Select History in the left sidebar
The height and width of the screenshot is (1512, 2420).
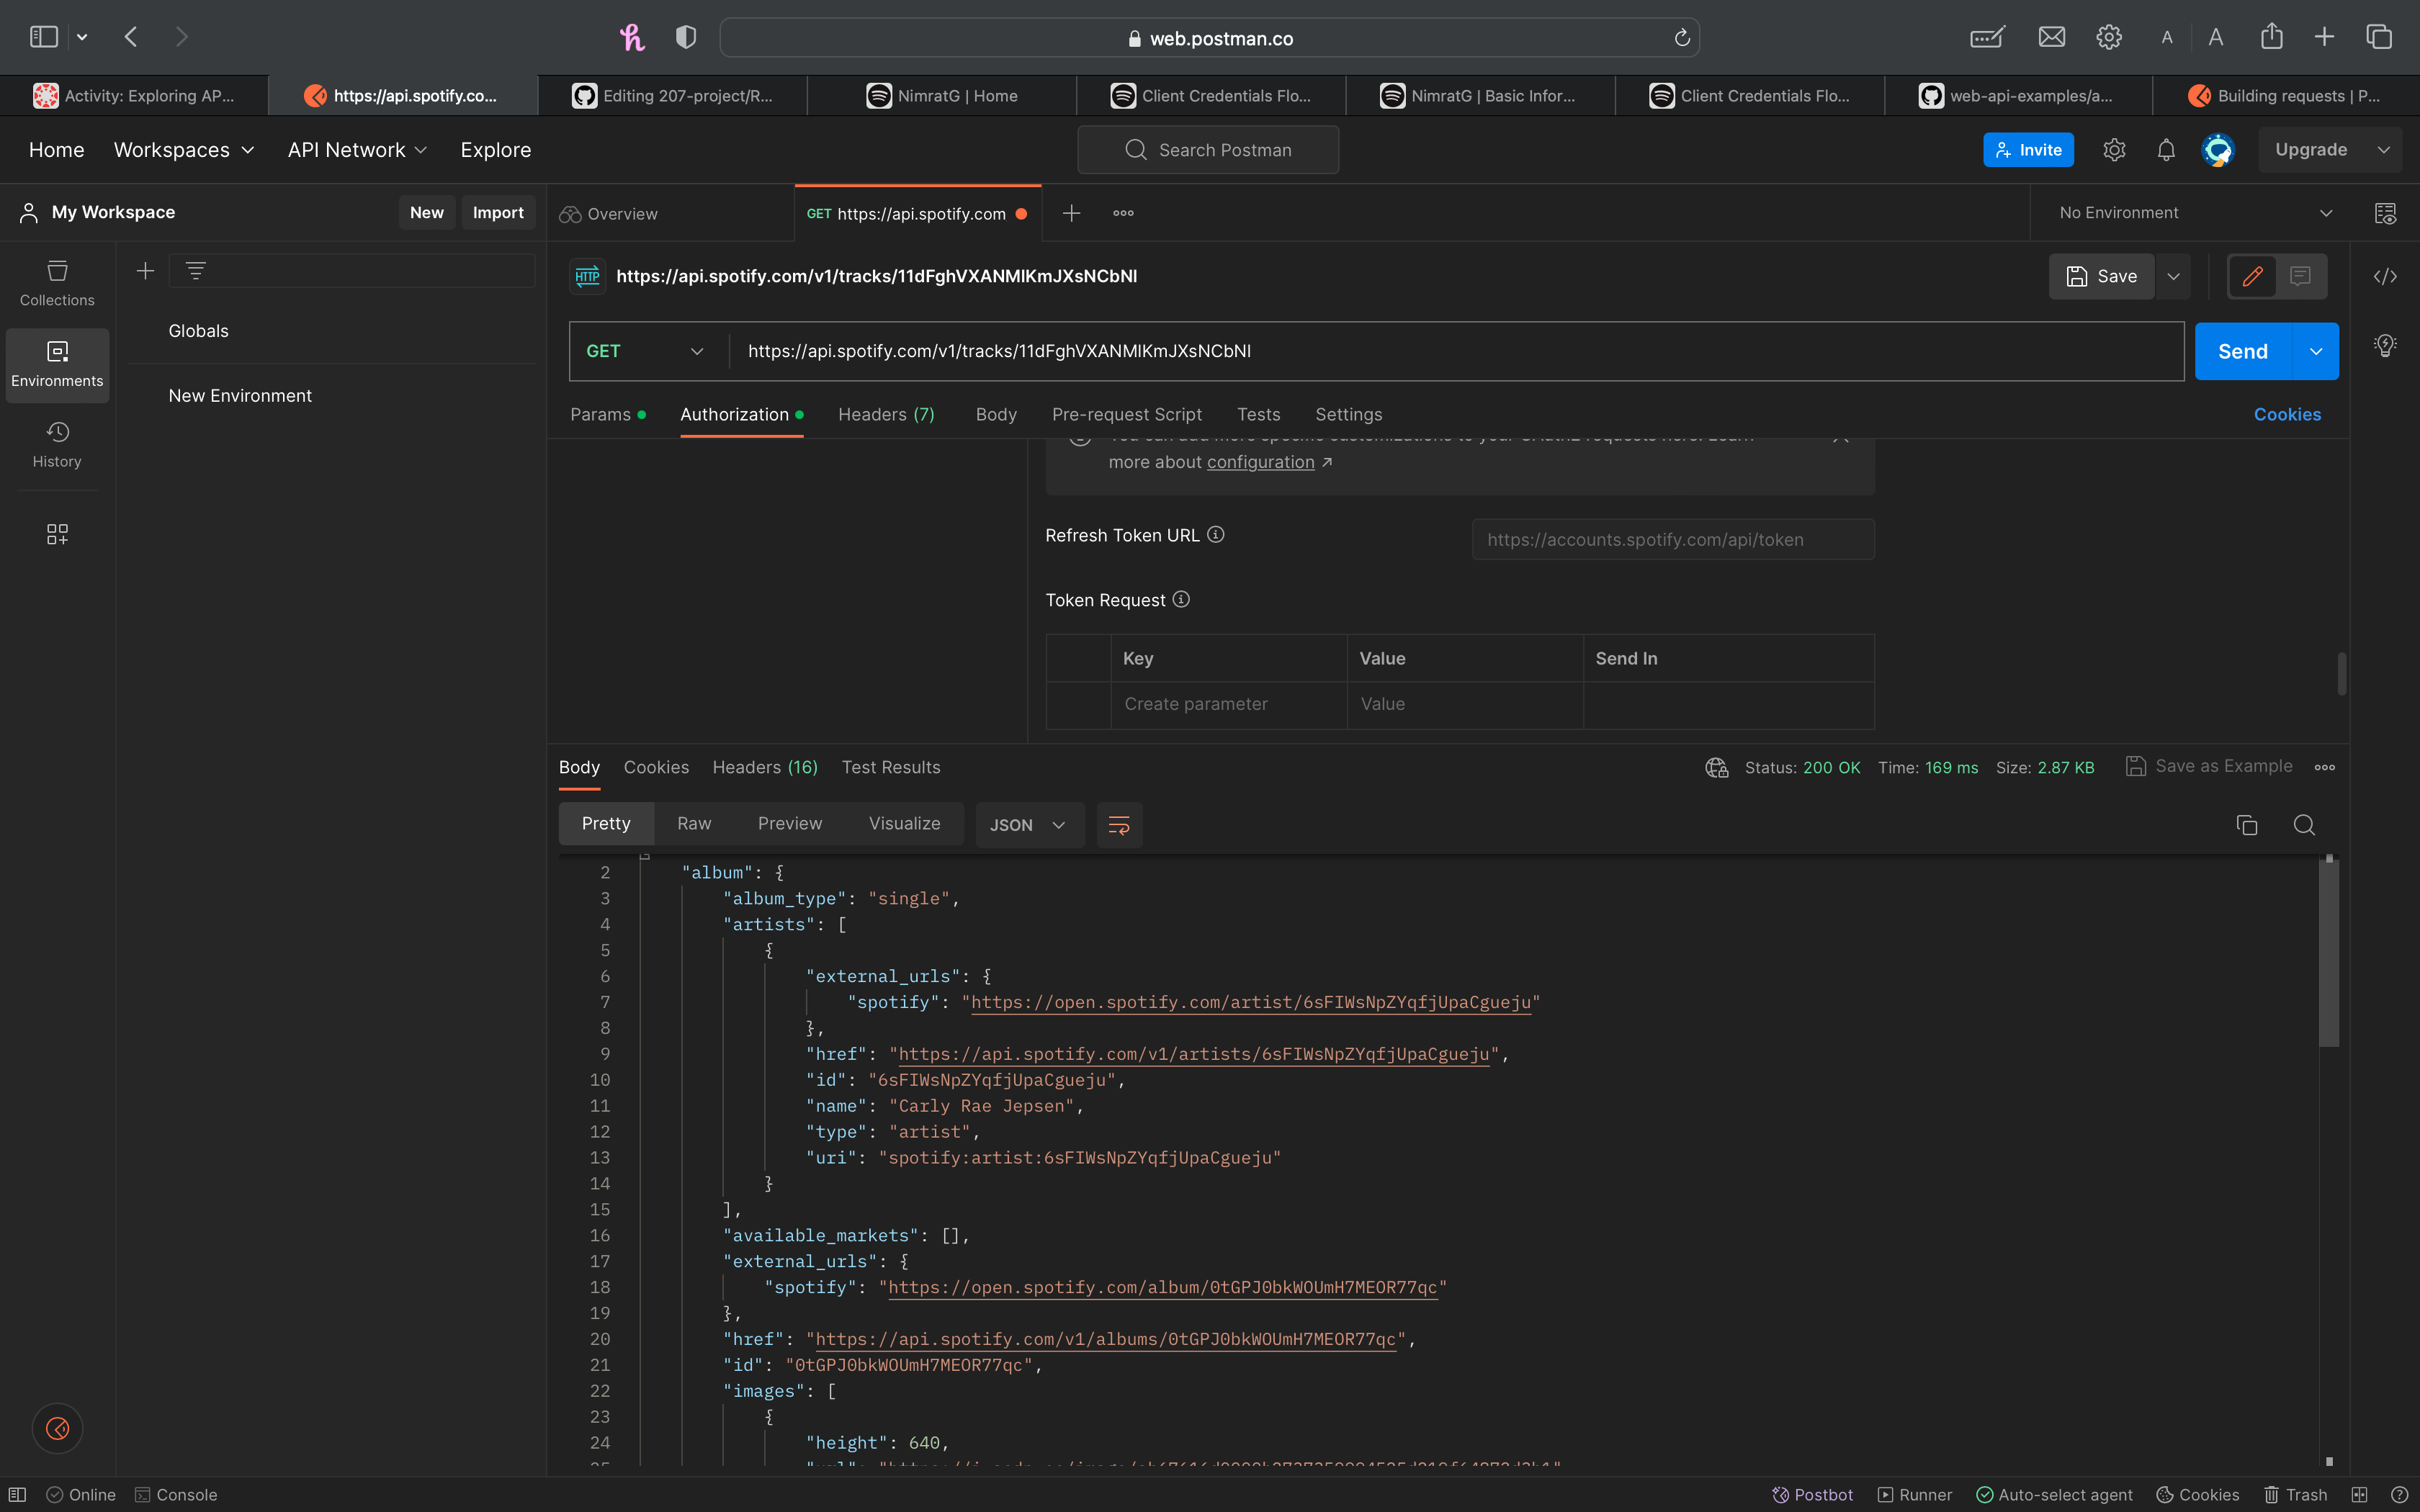coord(57,445)
